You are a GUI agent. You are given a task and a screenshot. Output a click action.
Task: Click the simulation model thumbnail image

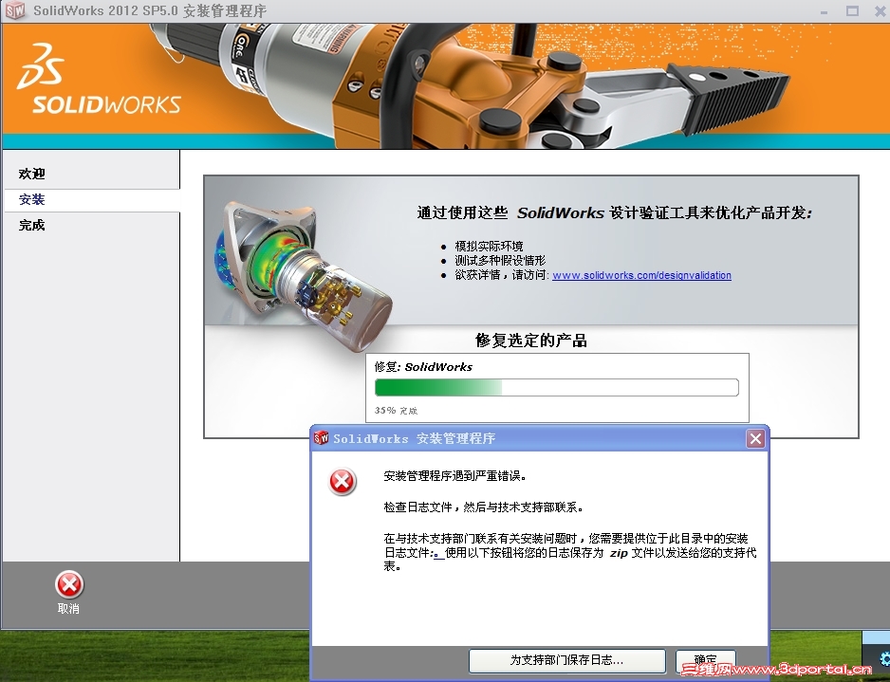click(303, 275)
